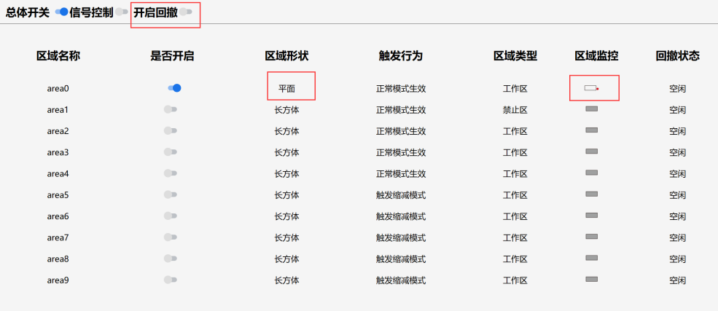Click the 区域名称 column header

point(58,56)
